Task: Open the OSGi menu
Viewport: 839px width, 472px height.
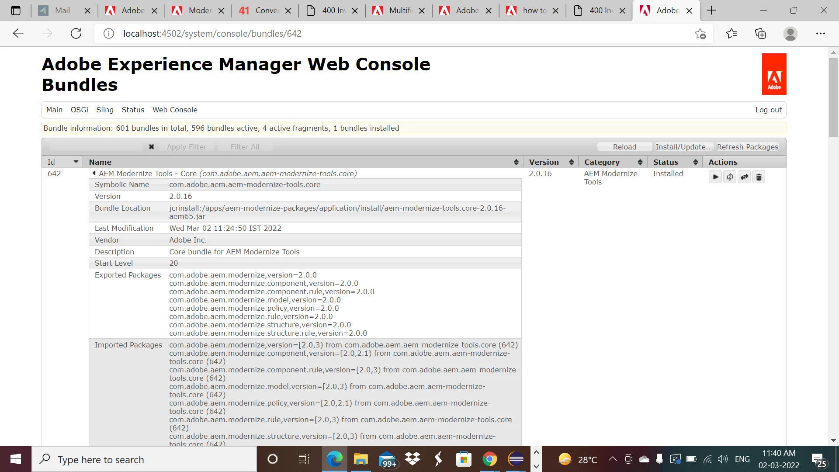Action: pyautogui.click(x=79, y=110)
